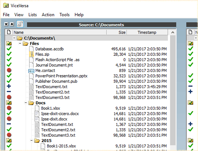Image resolution: width=198 pixels, height=151 pixels.
Task: Sort by the Size column header
Action: click(x=117, y=32)
